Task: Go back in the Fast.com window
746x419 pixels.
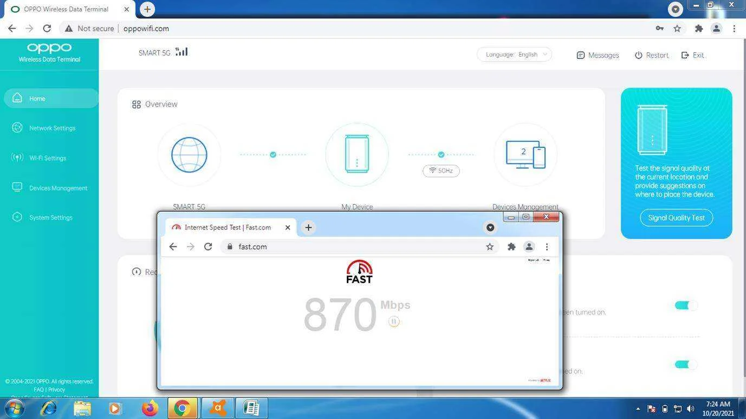Action: 173,247
